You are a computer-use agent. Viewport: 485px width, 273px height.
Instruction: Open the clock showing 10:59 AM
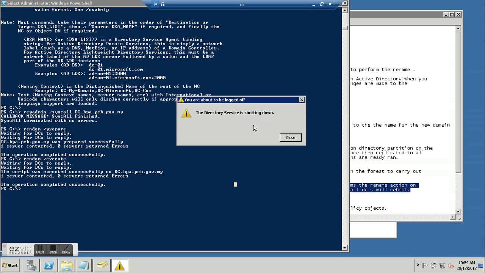coord(466,265)
